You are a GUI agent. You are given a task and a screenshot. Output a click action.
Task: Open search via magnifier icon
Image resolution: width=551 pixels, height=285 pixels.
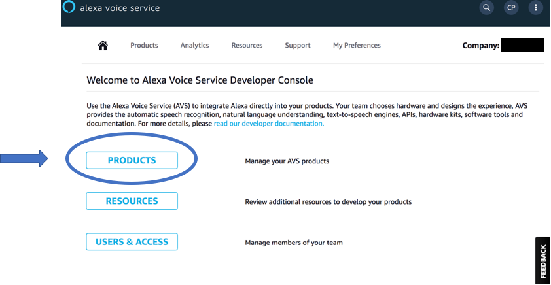tap(486, 7)
